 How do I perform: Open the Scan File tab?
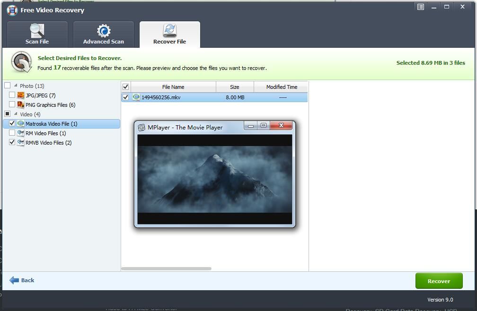pos(37,34)
